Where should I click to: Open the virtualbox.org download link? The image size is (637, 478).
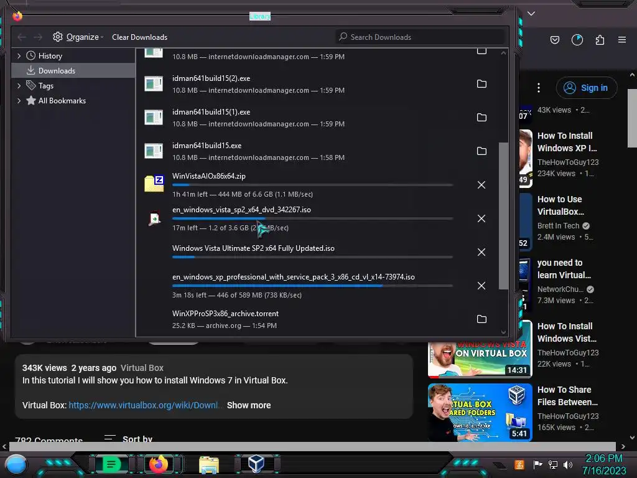click(x=144, y=405)
